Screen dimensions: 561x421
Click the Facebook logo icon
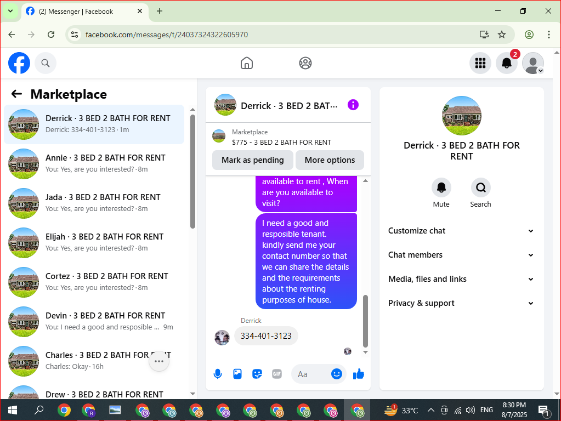click(19, 63)
